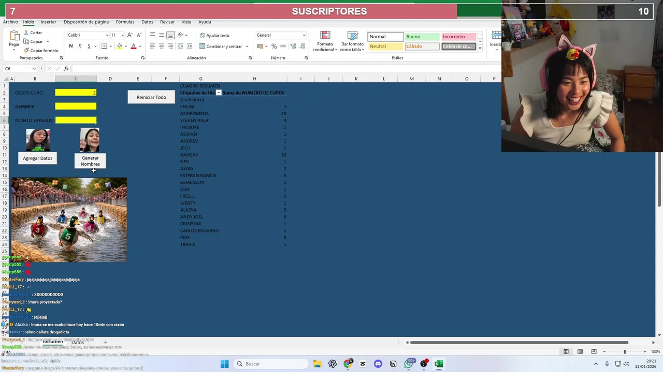Click the yellow NOMBRE cell
Viewport: 663px width, 372px height.
pos(76,106)
